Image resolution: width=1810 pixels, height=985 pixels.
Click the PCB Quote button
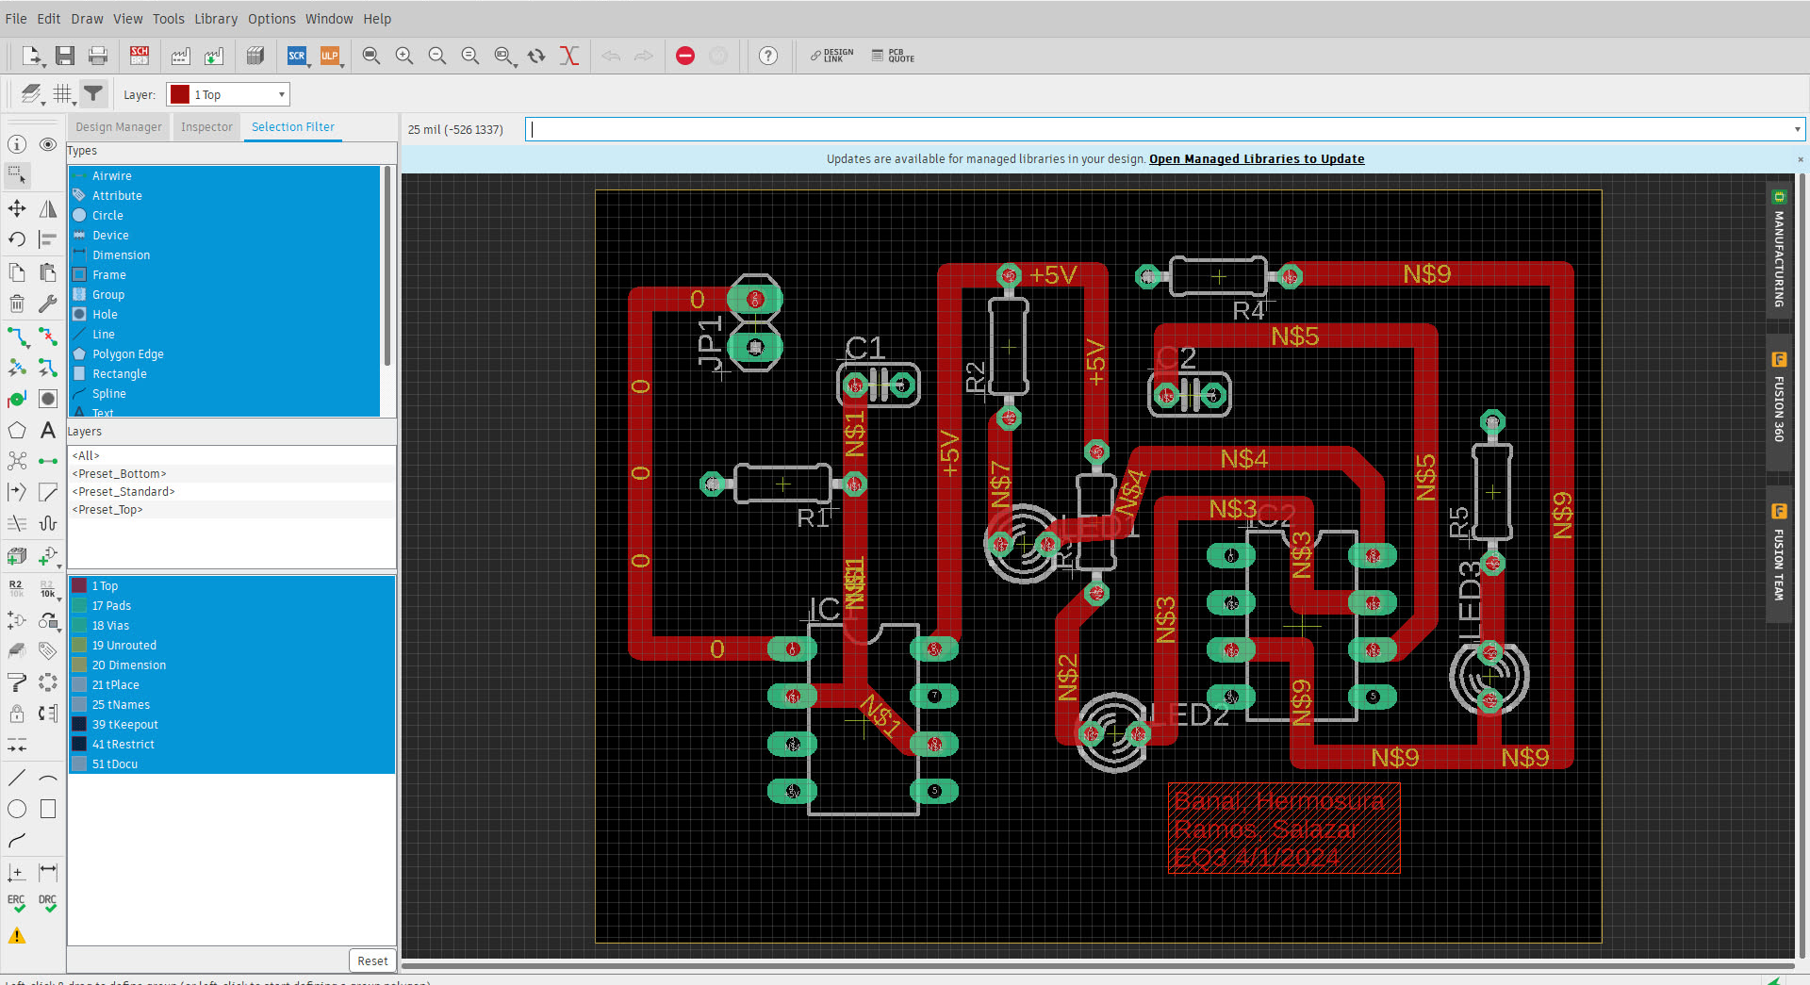892,56
